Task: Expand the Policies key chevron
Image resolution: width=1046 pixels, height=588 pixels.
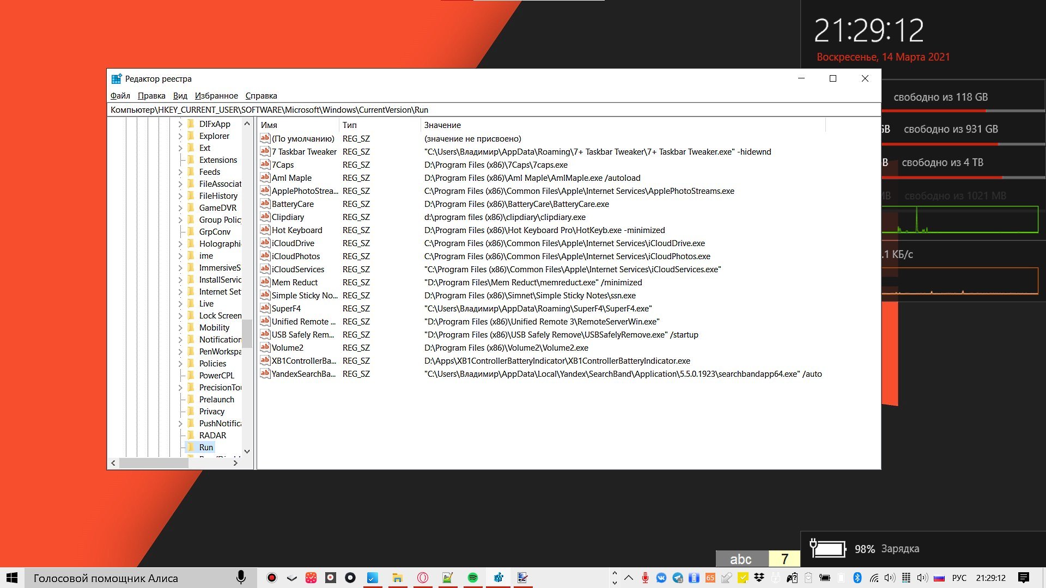Action: (x=180, y=363)
